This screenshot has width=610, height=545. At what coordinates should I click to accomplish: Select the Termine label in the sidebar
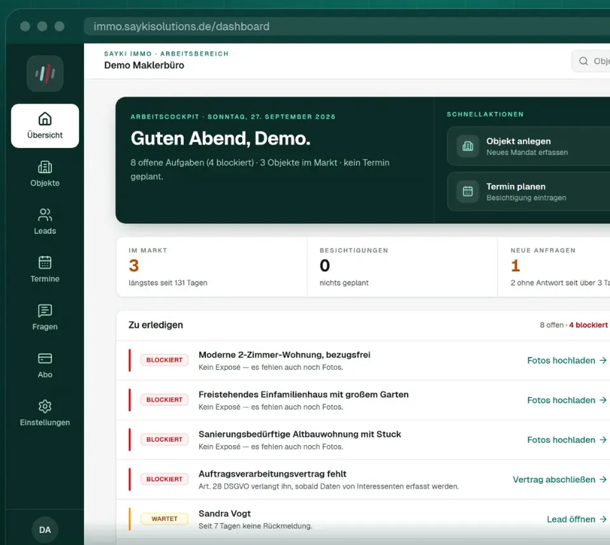(x=44, y=279)
